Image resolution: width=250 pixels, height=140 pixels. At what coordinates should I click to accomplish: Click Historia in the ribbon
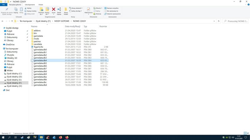point(97,14)
